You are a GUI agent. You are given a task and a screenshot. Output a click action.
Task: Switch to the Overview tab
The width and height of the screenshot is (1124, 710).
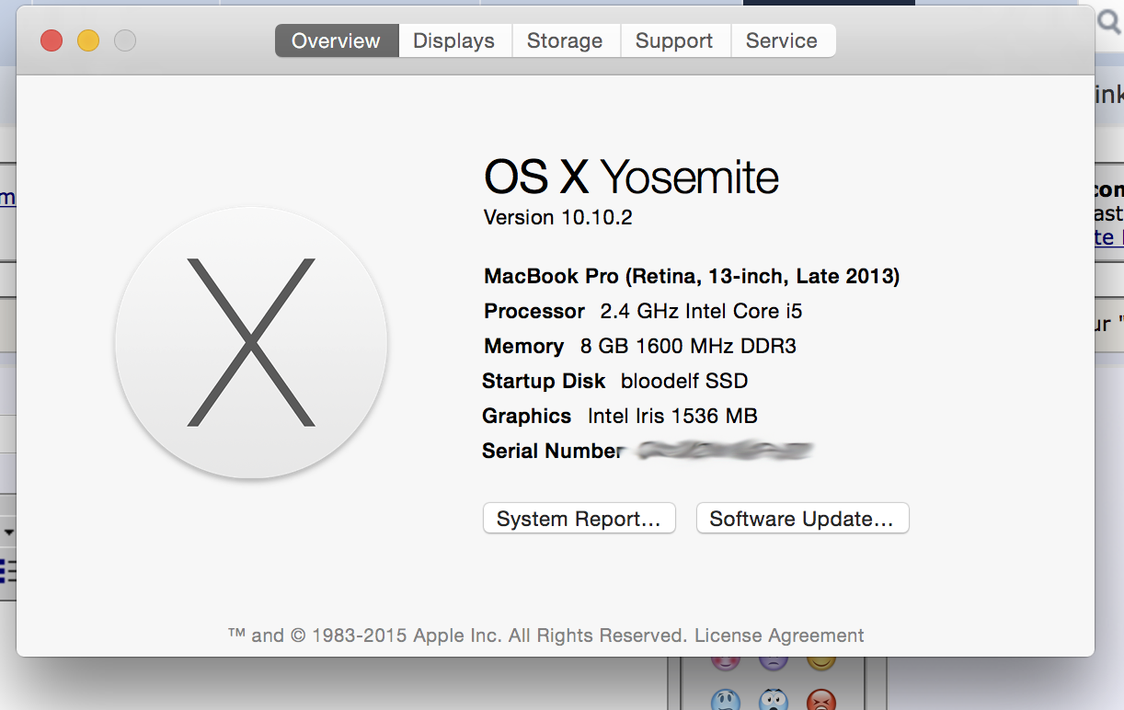[336, 40]
